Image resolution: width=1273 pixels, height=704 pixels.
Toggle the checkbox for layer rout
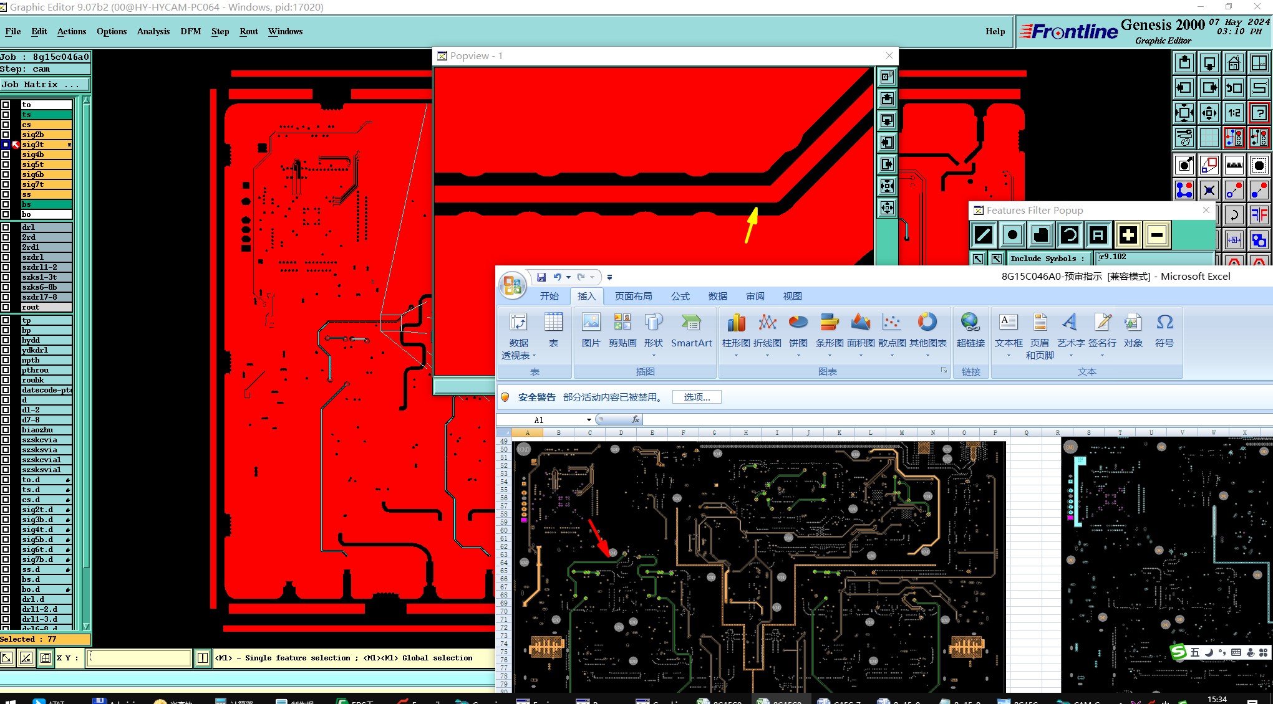tap(6, 307)
